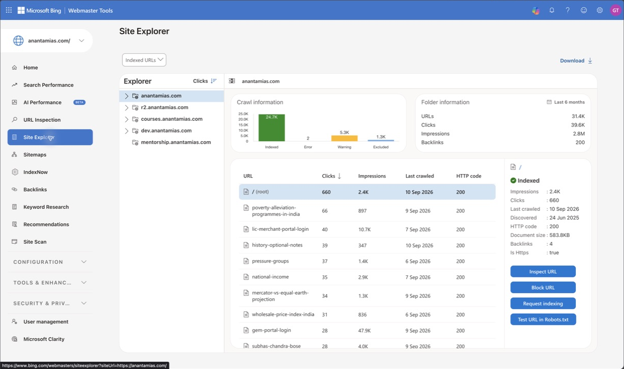The width and height of the screenshot is (624, 369).
Task: Expand the dev.anantamias.com tree node
Action: (126, 131)
